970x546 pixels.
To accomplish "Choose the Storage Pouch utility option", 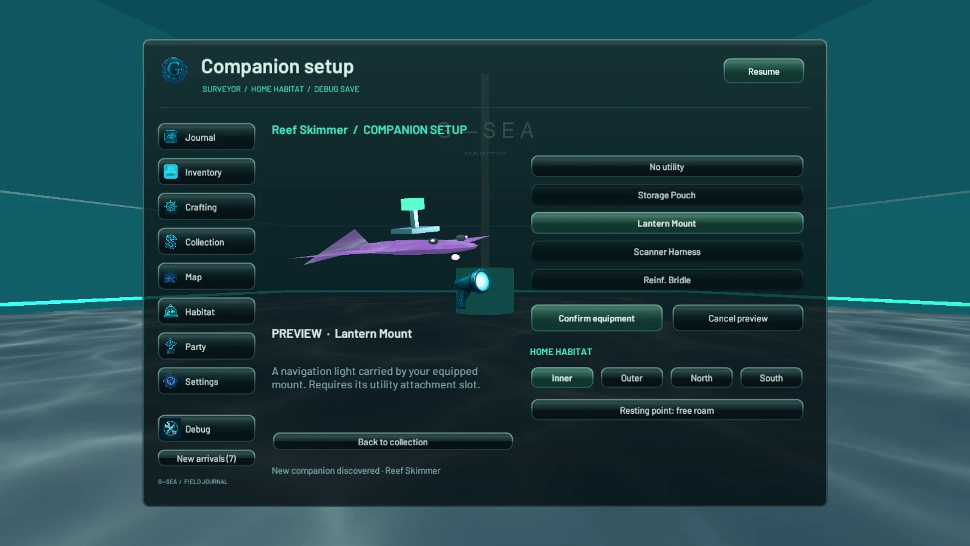I will tap(667, 195).
